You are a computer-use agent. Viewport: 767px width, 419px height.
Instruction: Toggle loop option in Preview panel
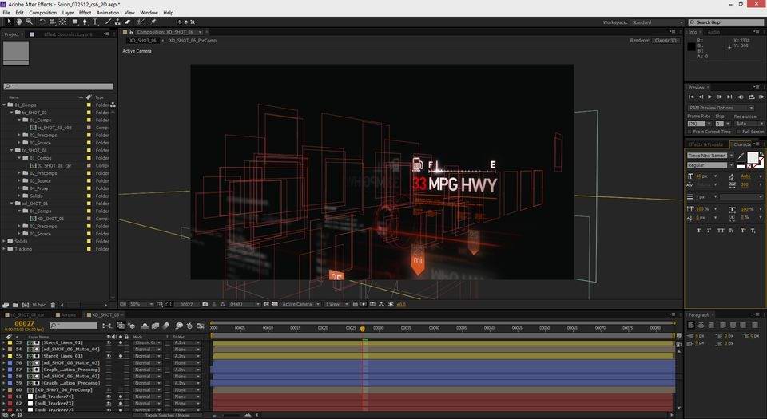pyautogui.click(x=751, y=97)
